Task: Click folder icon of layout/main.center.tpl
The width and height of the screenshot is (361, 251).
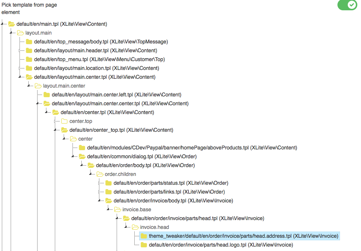Action: tap(29, 77)
